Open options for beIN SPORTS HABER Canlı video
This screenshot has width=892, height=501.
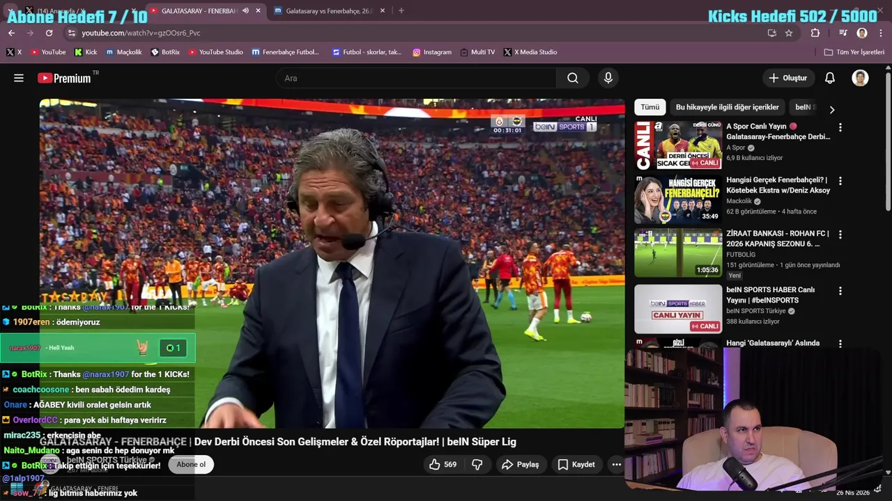[x=840, y=291]
